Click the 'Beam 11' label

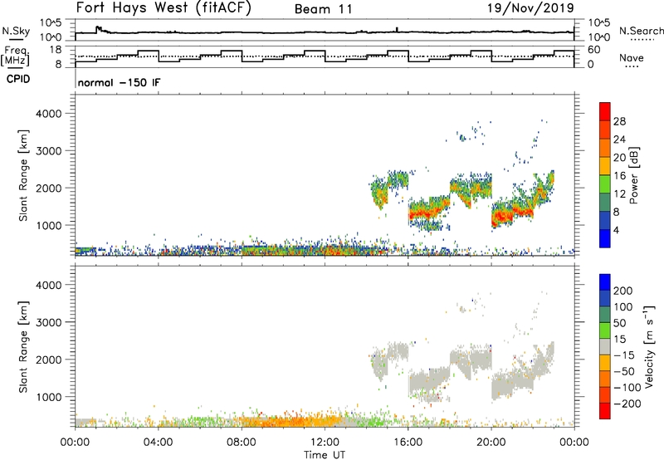pyautogui.click(x=324, y=9)
